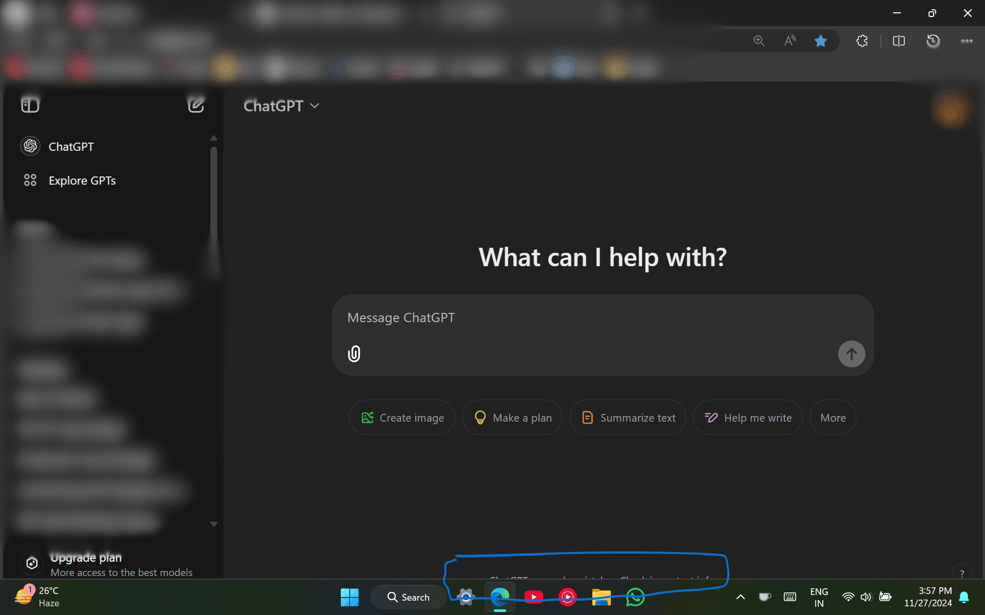Activate Read aloud in browser toolbar
The image size is (985, 615).
click(x=790, y=41)
